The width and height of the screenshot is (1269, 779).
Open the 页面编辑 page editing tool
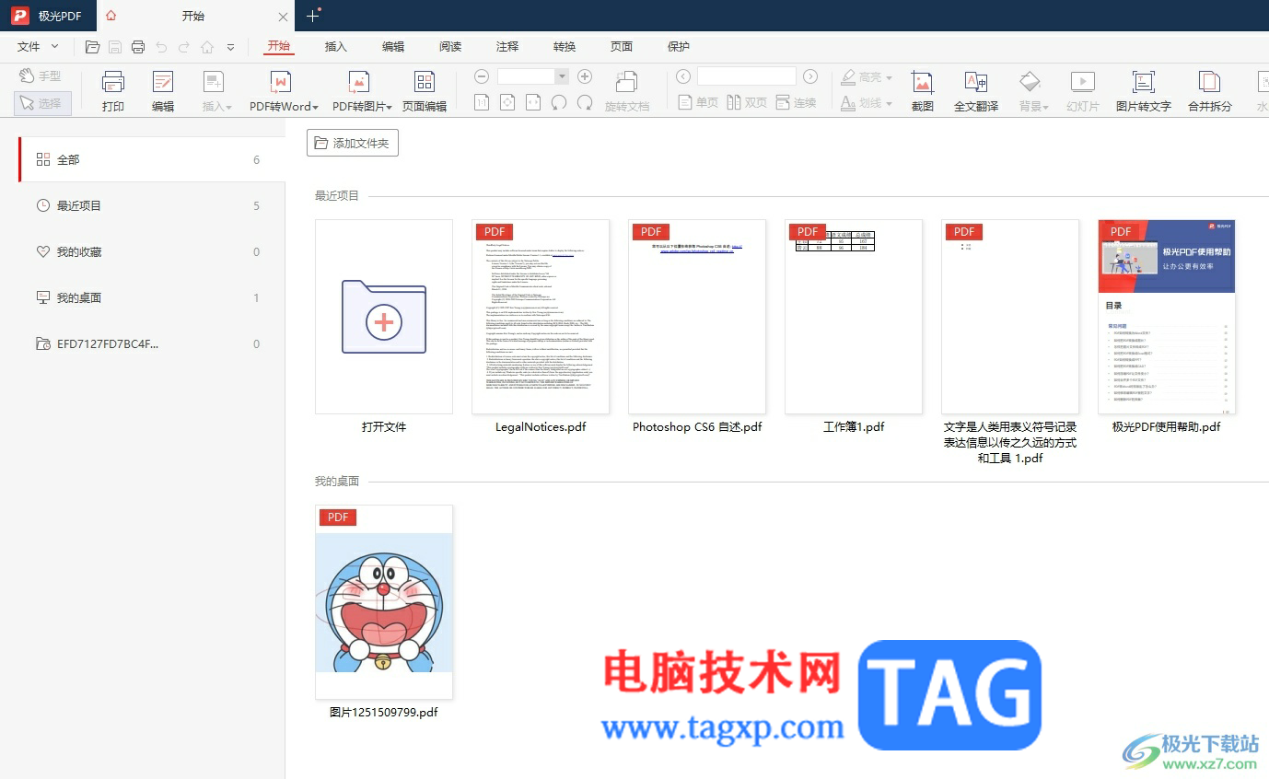(425, 91)
